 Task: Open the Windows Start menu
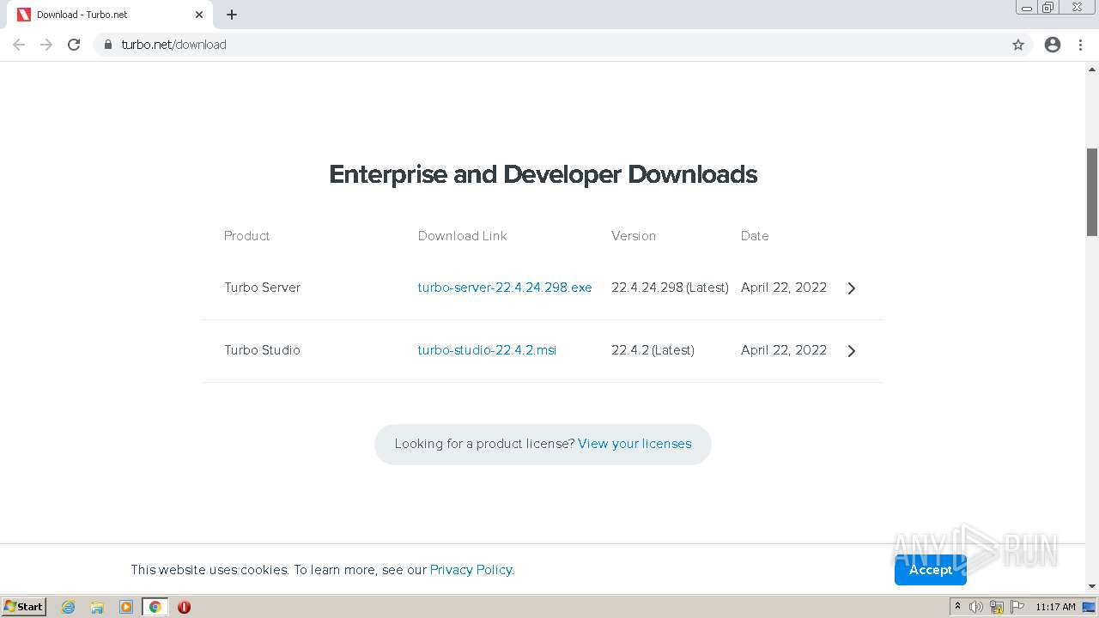point(23,607)
